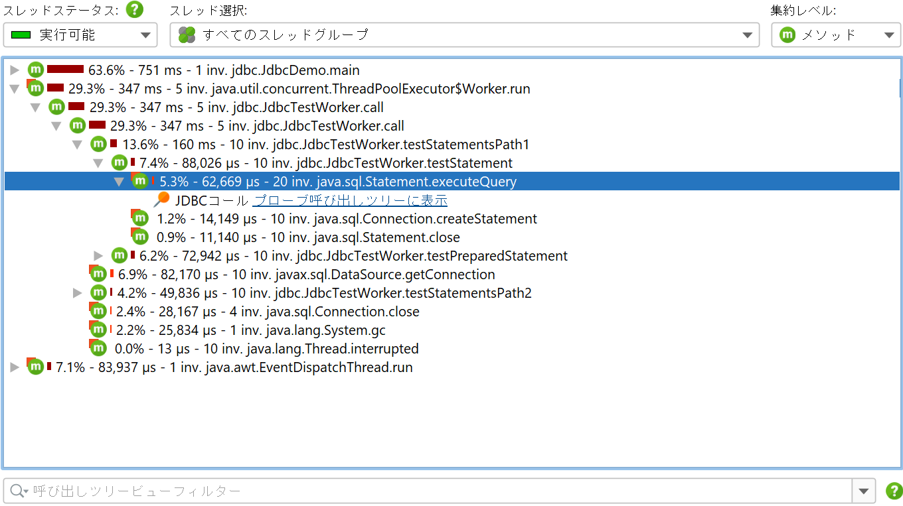Open aggregation level dropdown メソッド
The image size is (903, 506).
tap(836, 35)
